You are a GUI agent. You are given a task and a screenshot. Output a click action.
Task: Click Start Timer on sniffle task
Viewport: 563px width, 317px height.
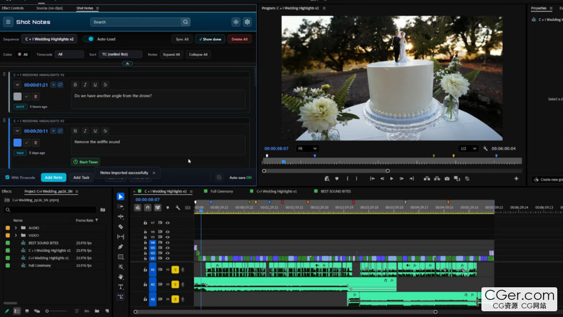[x=86, y=162]
